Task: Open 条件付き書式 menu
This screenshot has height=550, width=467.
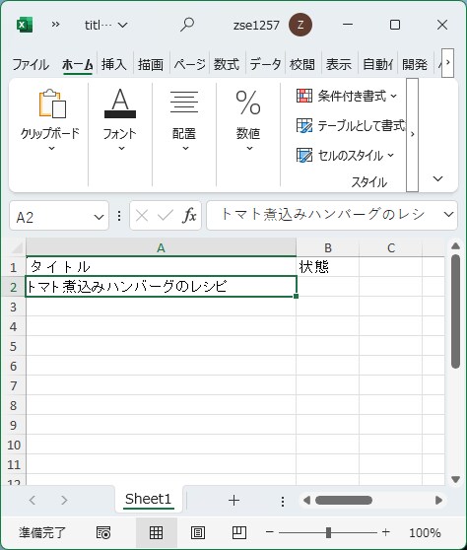Action: tap(347, 96)
